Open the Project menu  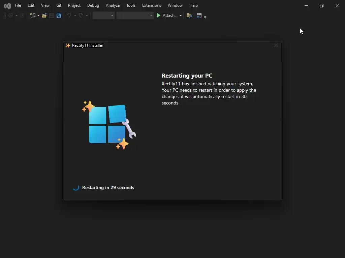(74, 5)
